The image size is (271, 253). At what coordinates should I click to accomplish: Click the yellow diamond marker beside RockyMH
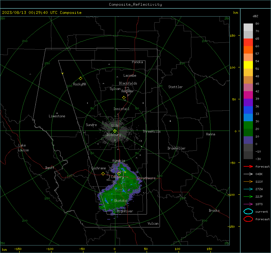[x=80, y=79]
